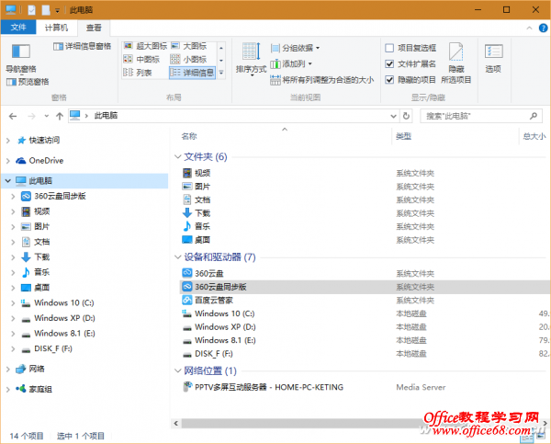Sort by the 类型 column header
Viewport: 551px width, 444px height.
coord(403,136)
